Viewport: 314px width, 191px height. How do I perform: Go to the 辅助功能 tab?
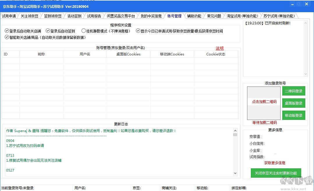(194, 16)
